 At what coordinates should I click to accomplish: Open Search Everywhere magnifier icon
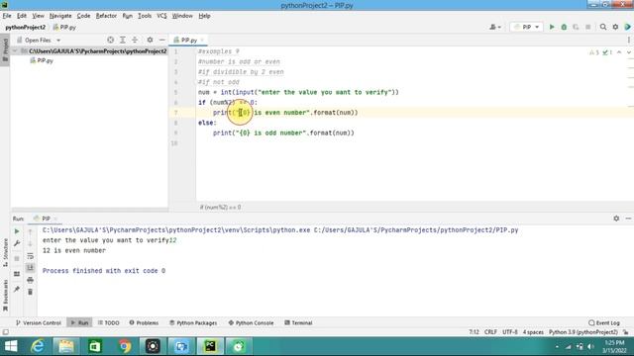[603, 27]
